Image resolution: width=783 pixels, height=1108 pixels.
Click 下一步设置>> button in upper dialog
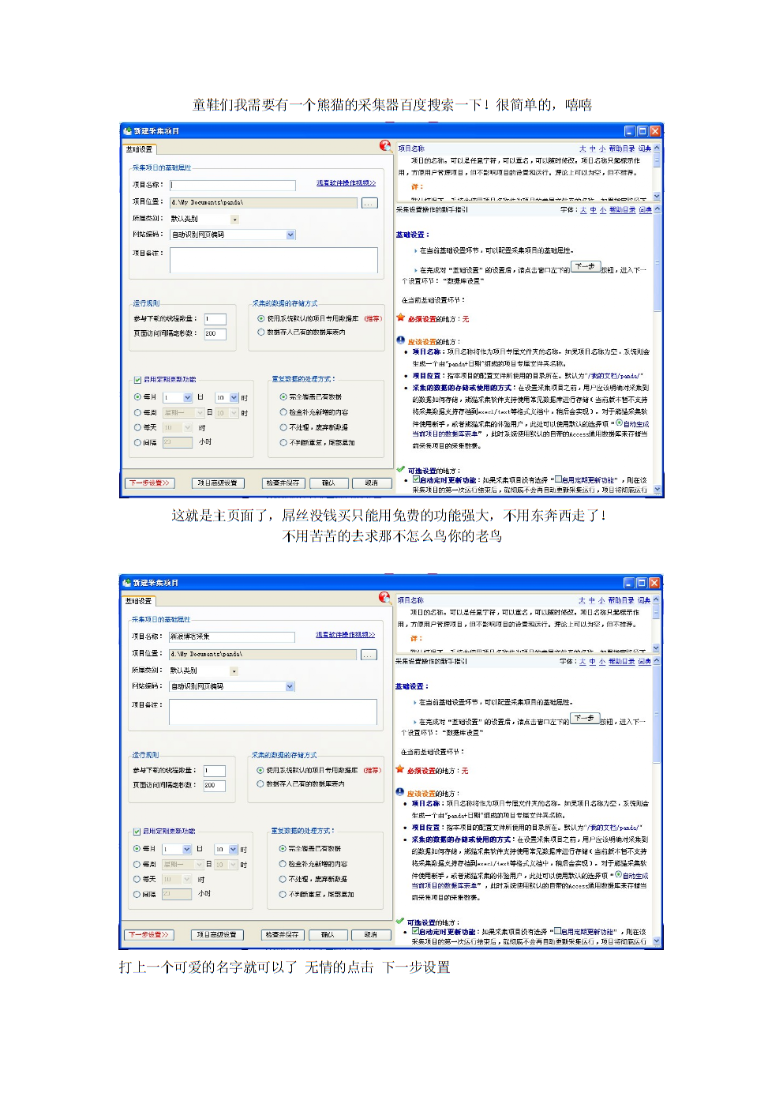click(150, 483)
